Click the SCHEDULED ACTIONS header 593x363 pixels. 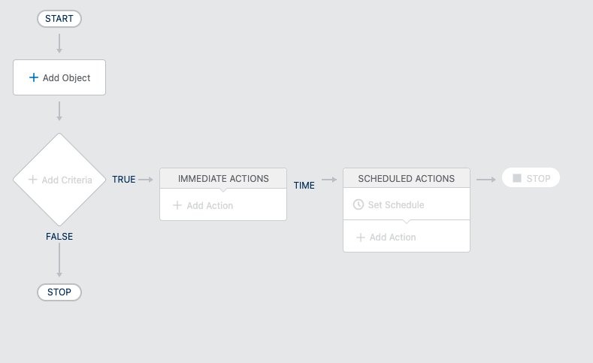407,178
